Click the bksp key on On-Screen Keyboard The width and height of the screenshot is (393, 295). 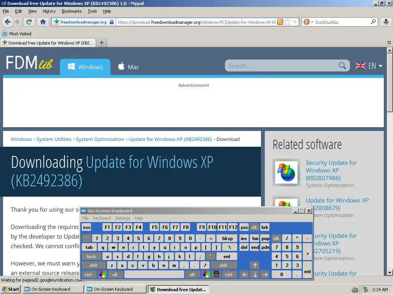(227, 238)
